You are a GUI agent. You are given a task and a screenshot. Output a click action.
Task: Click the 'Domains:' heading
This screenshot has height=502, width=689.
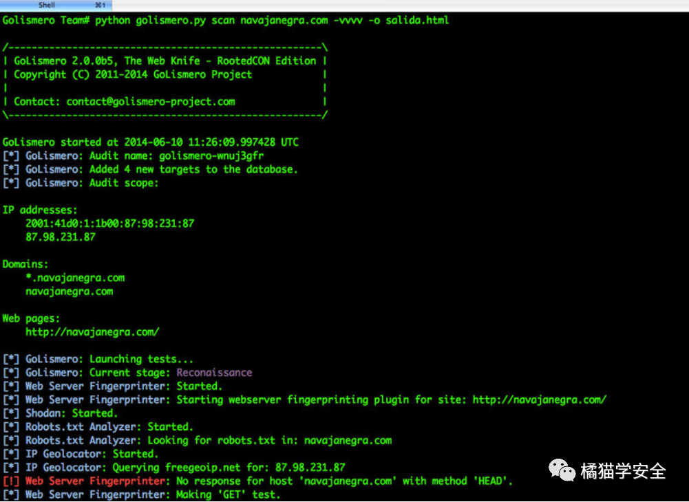click(25, 264)
